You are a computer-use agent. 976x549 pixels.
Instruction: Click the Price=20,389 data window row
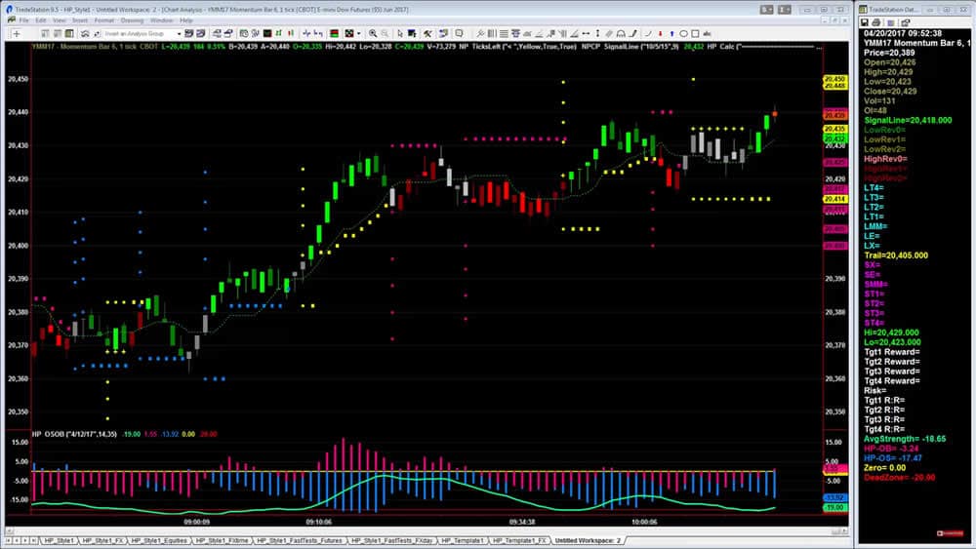click(889, 53)
